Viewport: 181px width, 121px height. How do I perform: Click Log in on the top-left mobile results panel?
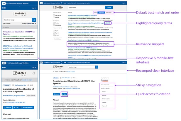pyautogui.click(x=34, y=8)
